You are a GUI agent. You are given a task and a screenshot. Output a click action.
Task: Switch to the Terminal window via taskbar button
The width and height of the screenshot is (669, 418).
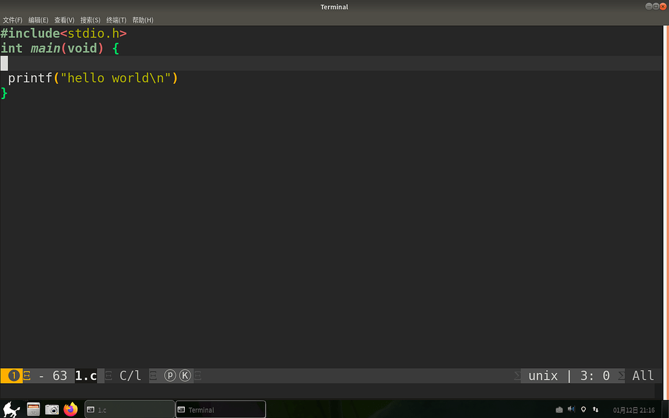point(220,409)
